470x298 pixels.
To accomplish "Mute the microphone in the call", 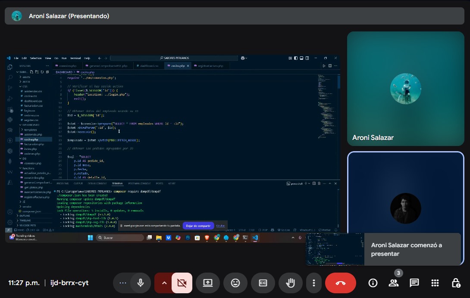I will point(140,283).
